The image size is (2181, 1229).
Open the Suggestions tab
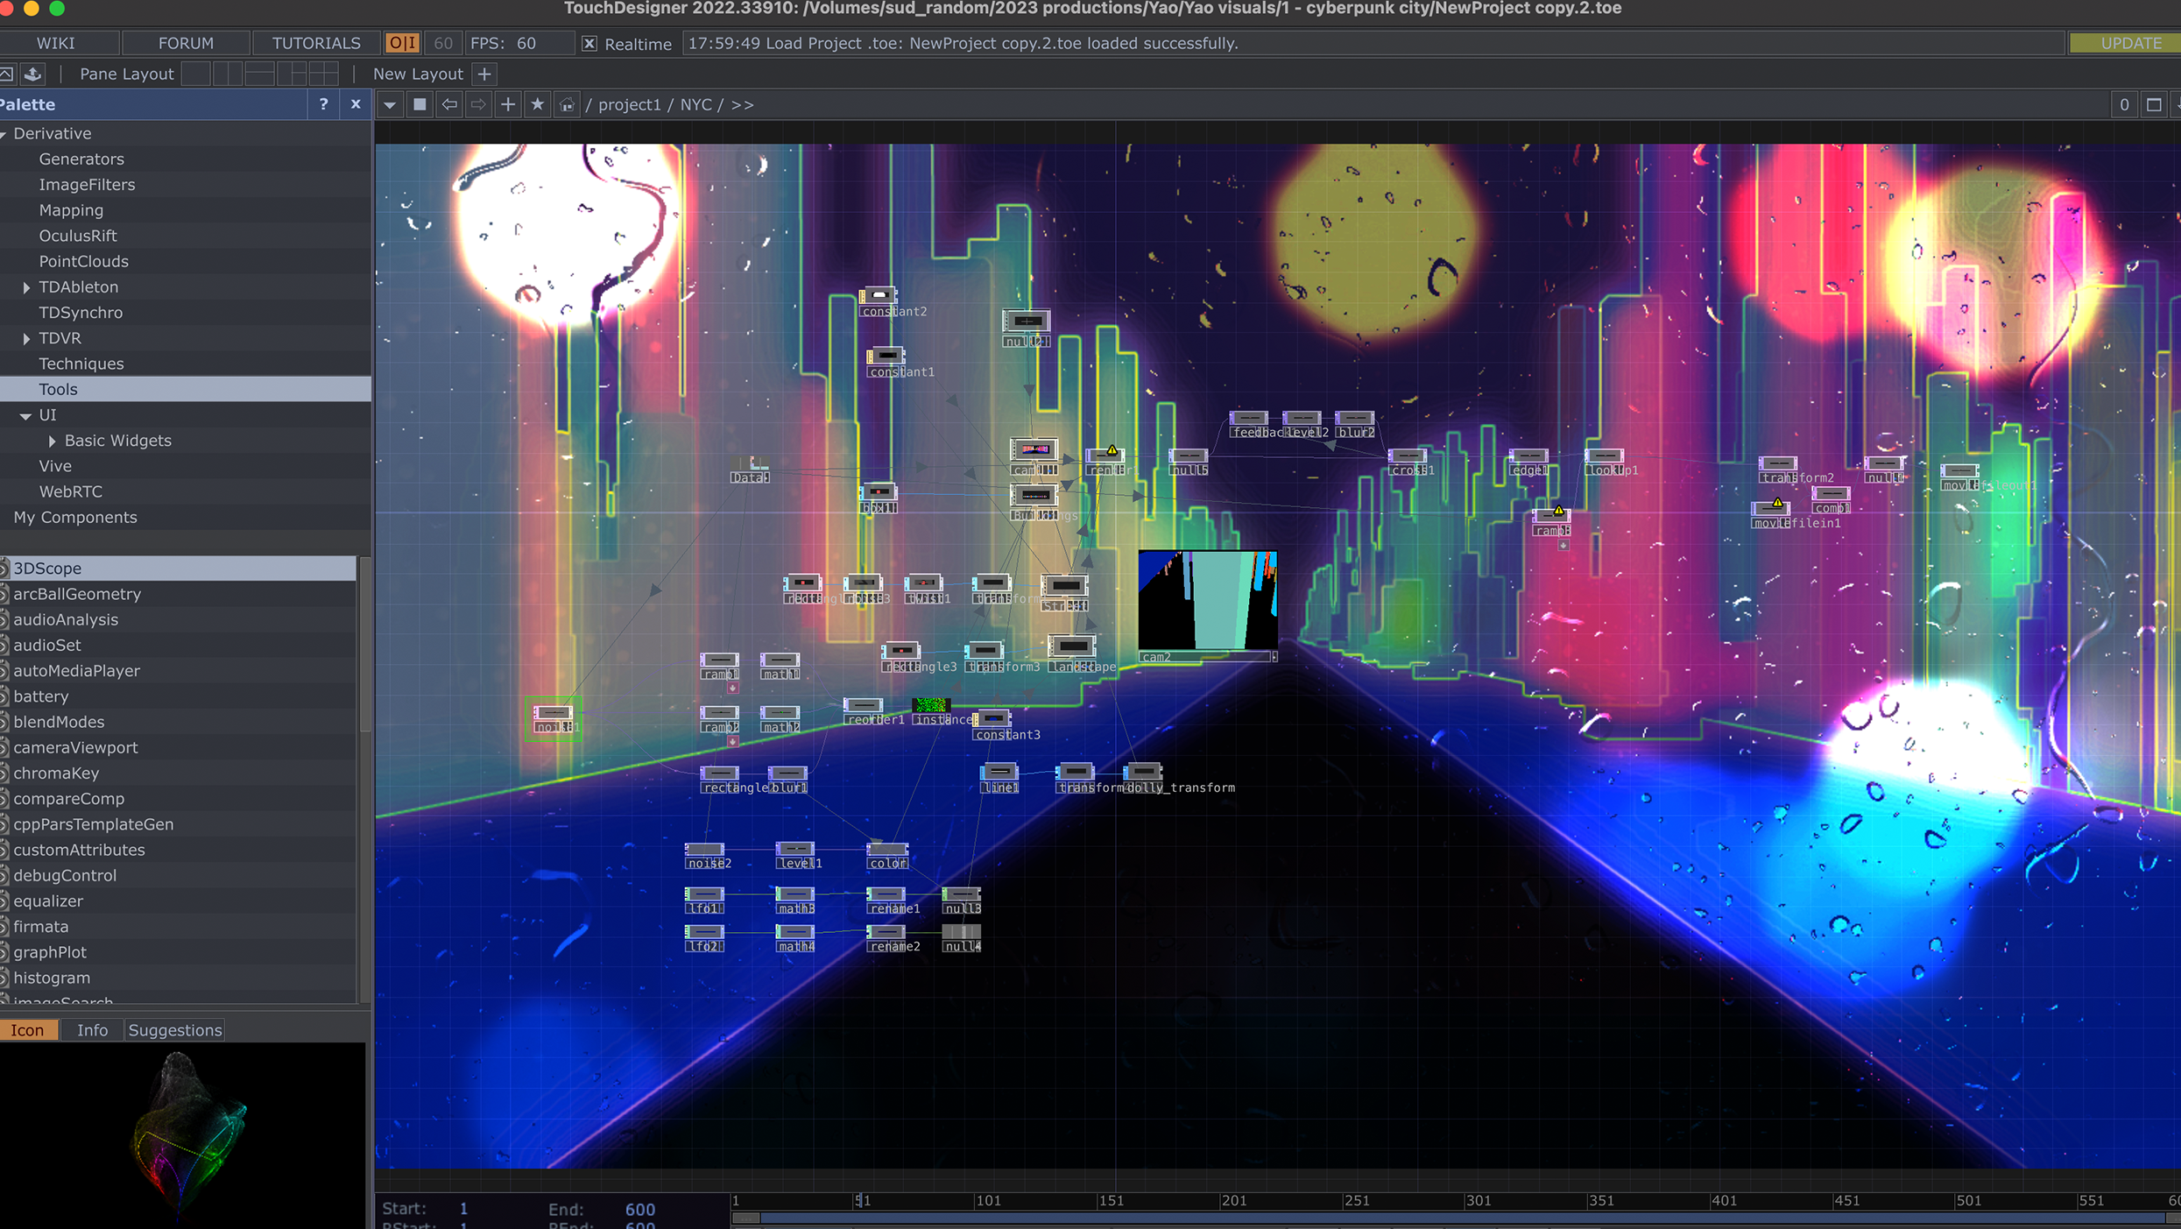pos(174,1030)
